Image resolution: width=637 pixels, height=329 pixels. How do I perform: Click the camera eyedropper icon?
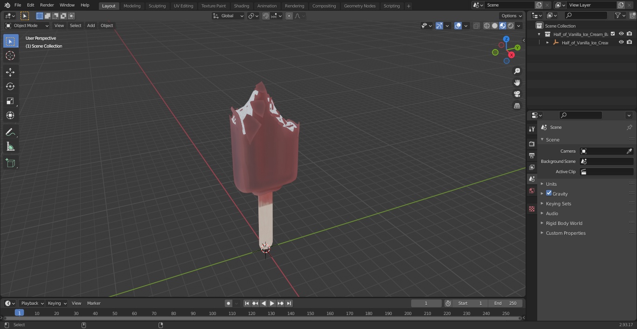629,151
